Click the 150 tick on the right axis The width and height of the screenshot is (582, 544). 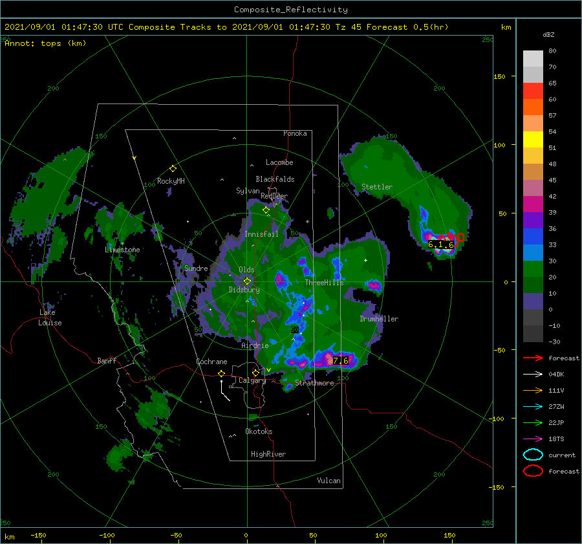coord(499,76)
